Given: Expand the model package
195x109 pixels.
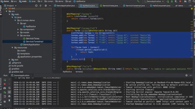Looking at the screenshot, I should point(18,32).
